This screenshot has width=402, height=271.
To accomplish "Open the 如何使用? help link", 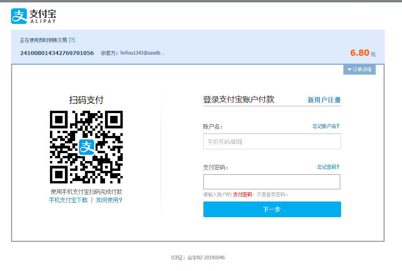I will click(109, 200).
